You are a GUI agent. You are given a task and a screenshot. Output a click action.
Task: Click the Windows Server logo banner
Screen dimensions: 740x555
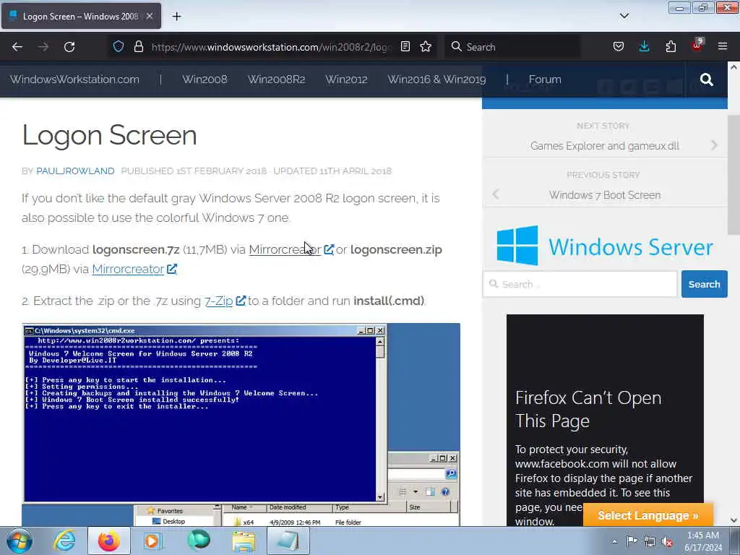605,246
